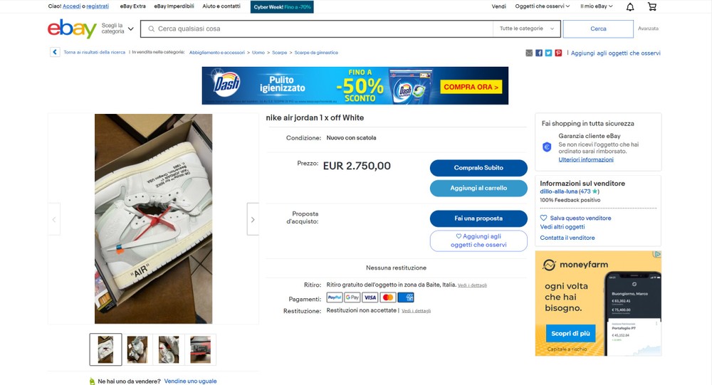Select the fourth product thumbnail
This screenshot has height=385, width=712.
(x=200, y=349)
